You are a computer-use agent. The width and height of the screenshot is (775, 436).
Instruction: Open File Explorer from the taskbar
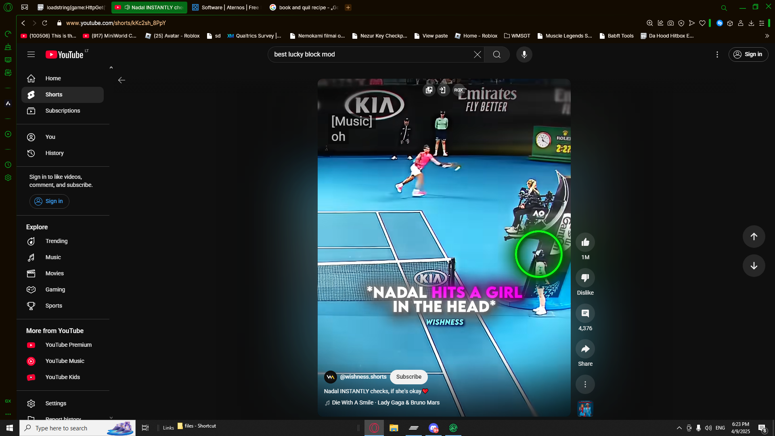394,428
